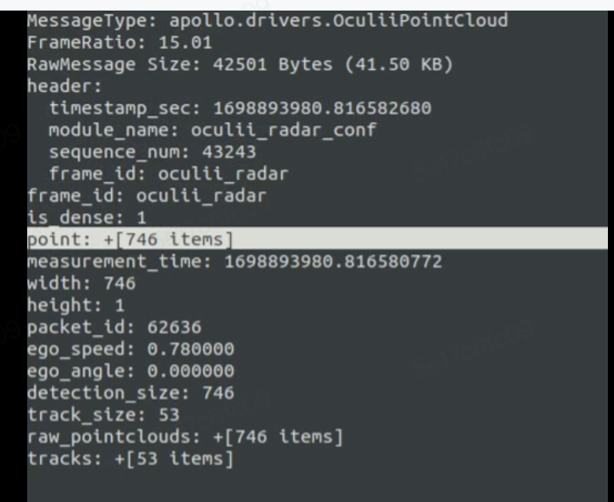
Task: Select the is_dense field line
Action: (86, 219)
